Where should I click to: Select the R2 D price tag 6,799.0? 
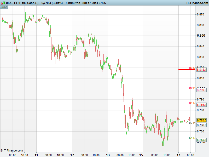[201, 90]
